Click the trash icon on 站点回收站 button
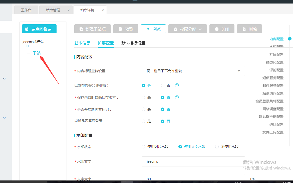 27,29
